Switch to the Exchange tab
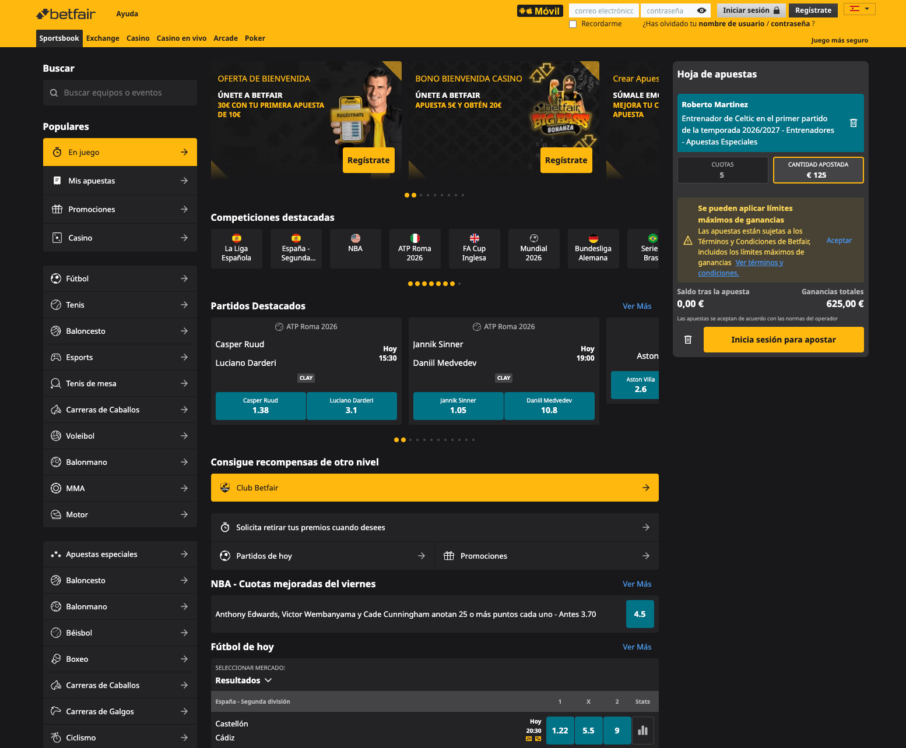906x748 pixels. click(x=103, y=38)
